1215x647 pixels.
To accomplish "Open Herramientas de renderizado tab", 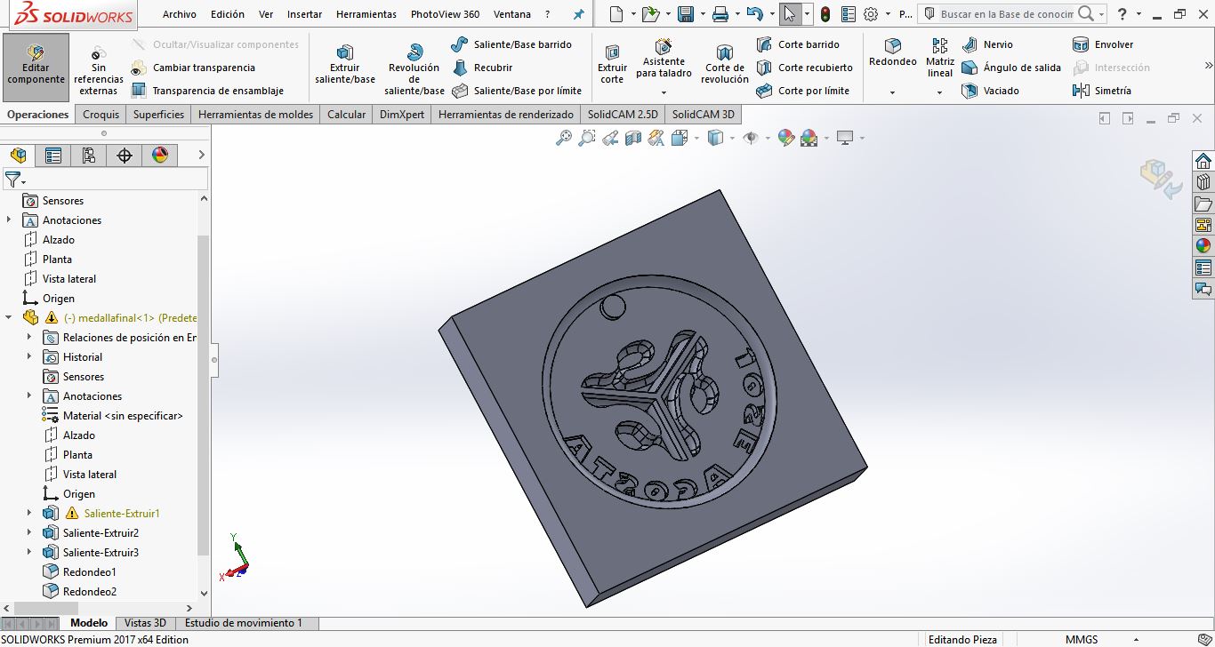I will pyautogui.click(x=506, y=114).
